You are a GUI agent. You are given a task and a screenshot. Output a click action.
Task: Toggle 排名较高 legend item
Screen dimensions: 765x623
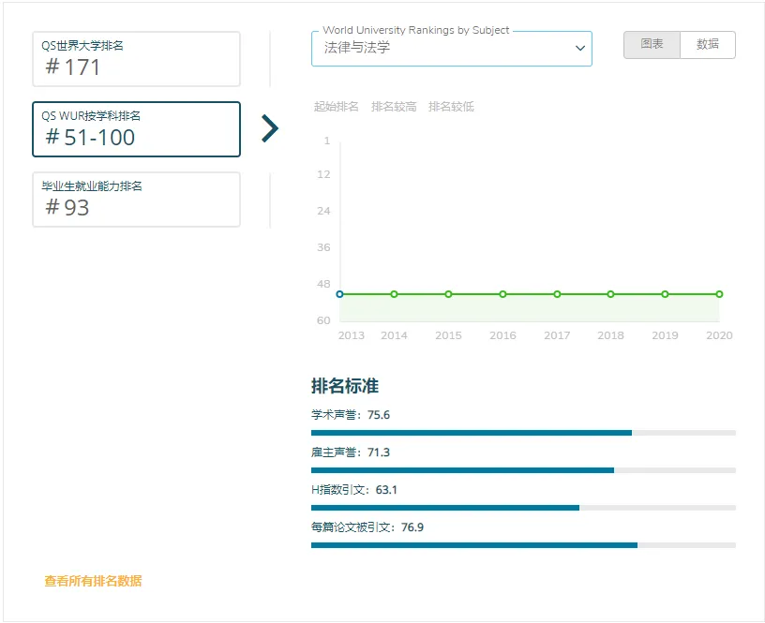394,106
